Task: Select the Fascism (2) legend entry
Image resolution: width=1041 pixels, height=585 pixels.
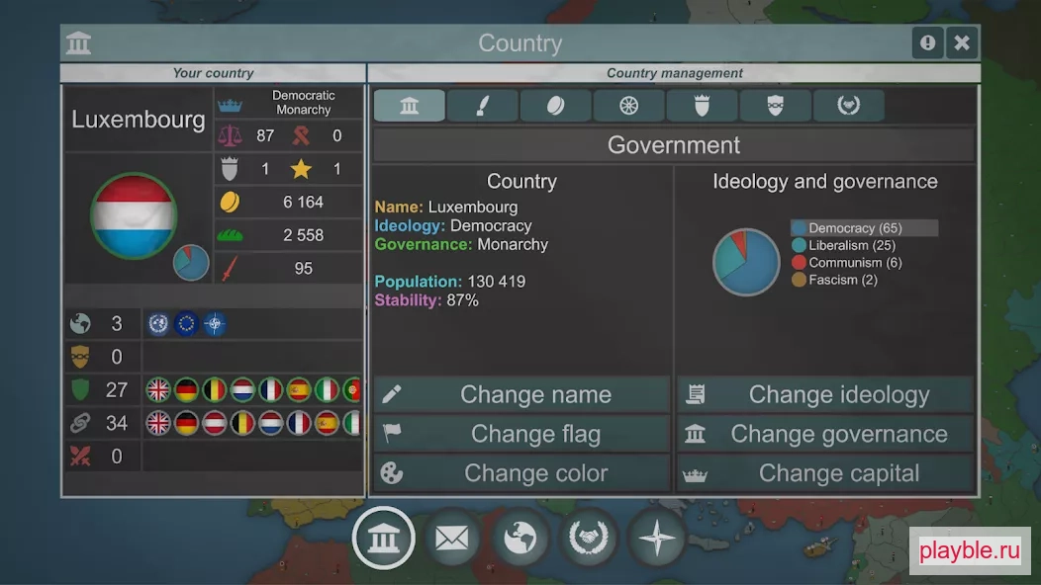Action: pyautogui.click(x=834, y=280)
